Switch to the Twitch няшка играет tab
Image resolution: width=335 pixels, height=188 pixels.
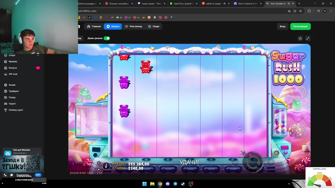[x=151, y=4]
